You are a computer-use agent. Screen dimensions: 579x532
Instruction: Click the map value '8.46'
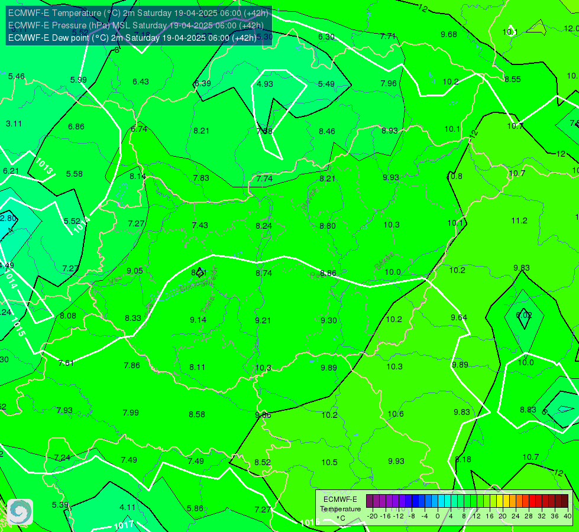click(x=327, y=131)
